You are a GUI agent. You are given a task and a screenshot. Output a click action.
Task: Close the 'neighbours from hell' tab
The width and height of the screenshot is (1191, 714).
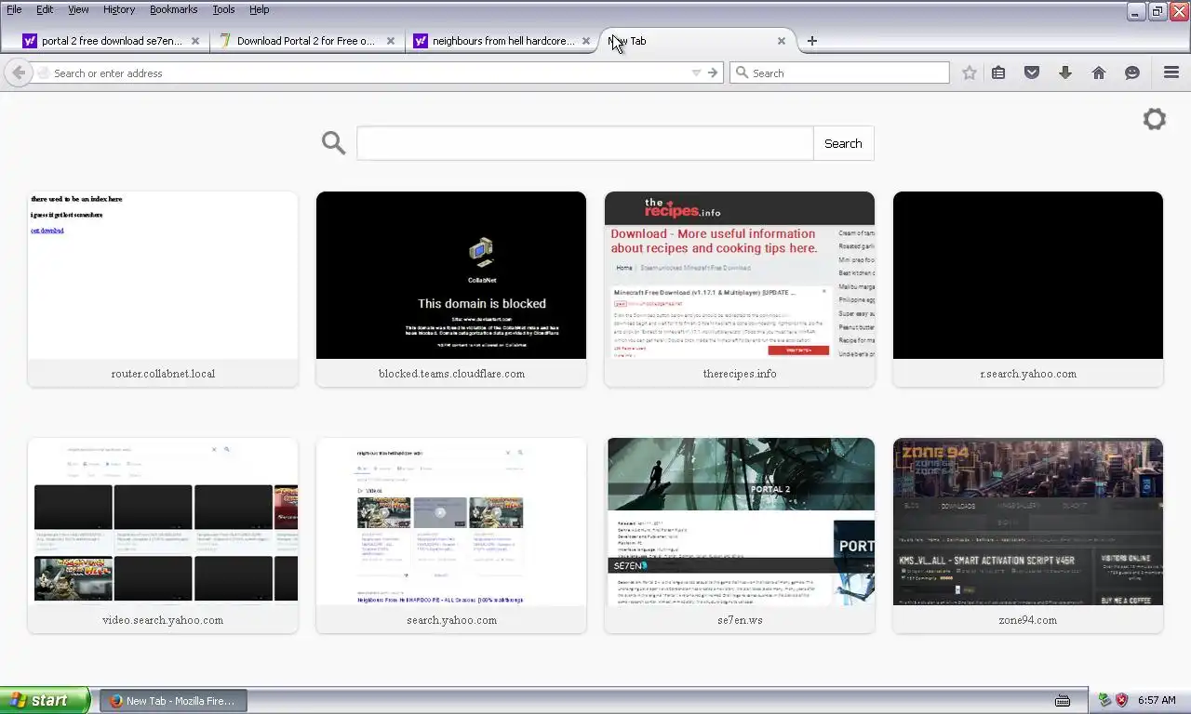(x=586, y=41)
